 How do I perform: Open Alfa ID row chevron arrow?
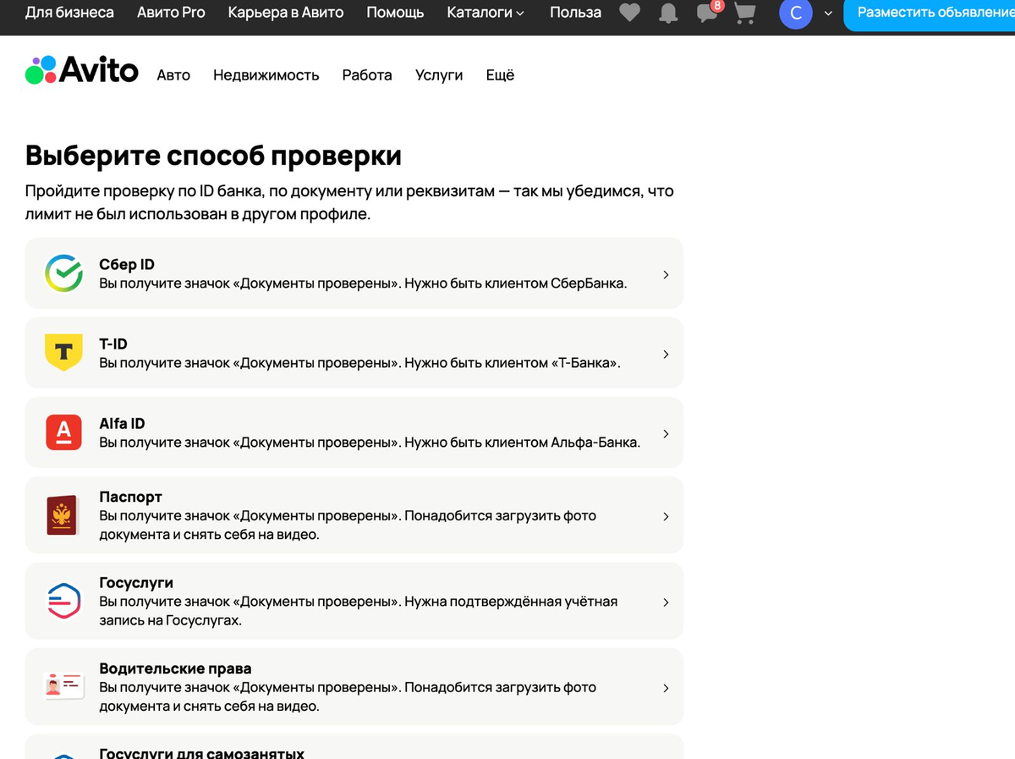click(x=667, y=434)
